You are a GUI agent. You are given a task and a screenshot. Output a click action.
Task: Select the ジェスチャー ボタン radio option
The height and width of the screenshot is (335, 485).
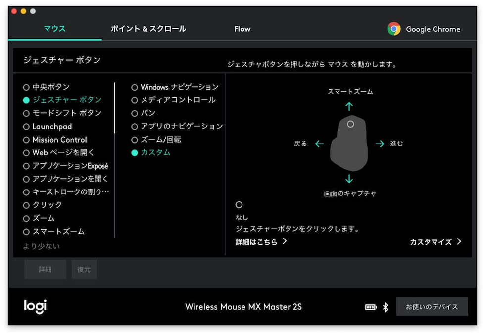coord(62,100)
